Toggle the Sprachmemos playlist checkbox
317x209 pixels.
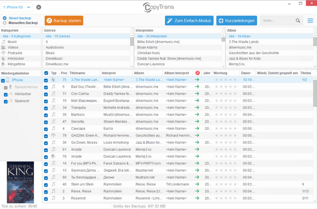(x=6, y=88)
